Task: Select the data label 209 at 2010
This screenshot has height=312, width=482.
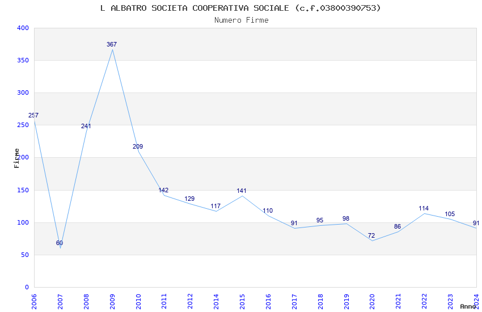Action: pyautogui.click(x=138, y=146)
